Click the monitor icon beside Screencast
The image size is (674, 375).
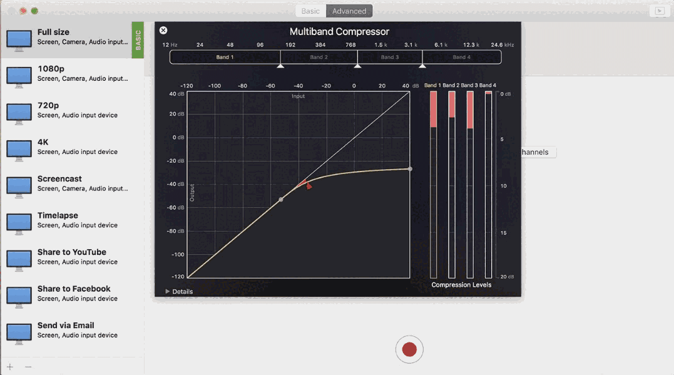[19, 187]
